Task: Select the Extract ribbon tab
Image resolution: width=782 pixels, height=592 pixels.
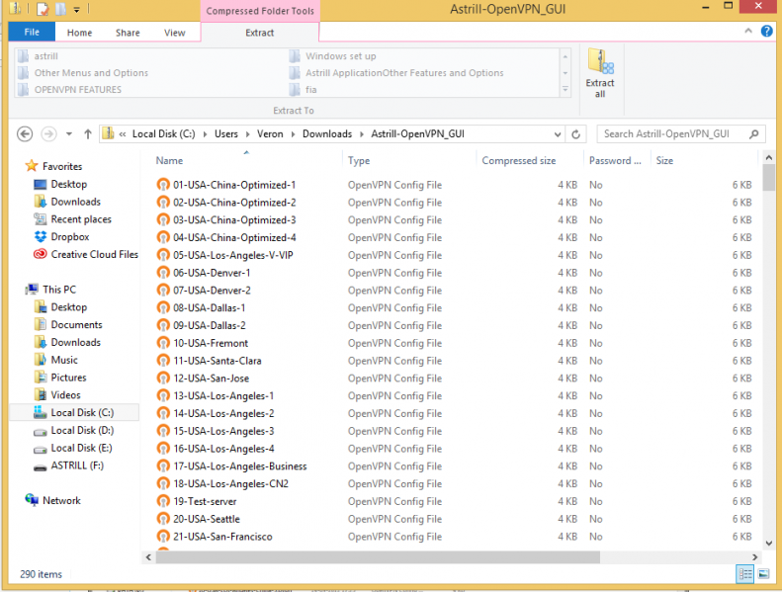Action: point(259,33)
